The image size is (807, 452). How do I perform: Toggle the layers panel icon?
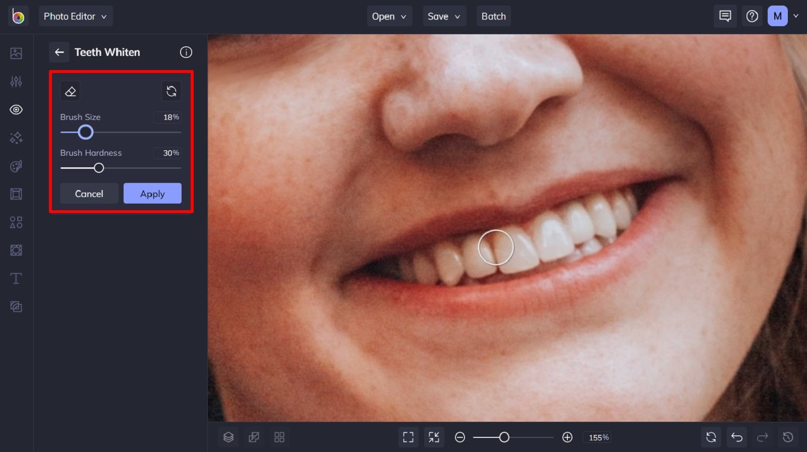(x=228, y=437)
